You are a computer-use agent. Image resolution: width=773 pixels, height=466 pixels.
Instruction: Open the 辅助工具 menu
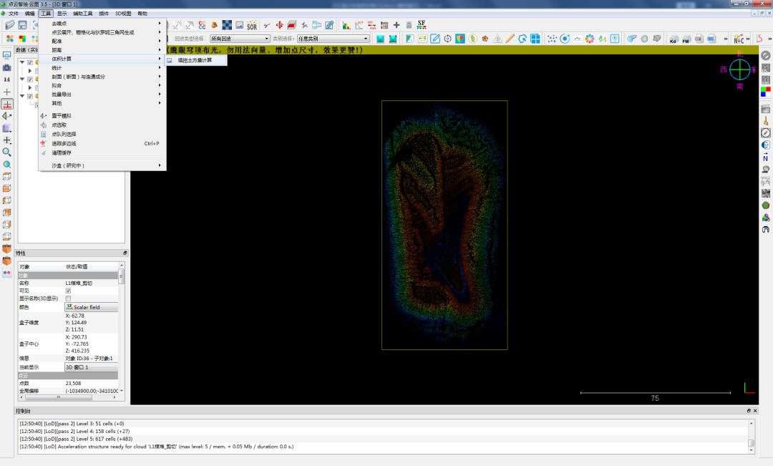83,14
